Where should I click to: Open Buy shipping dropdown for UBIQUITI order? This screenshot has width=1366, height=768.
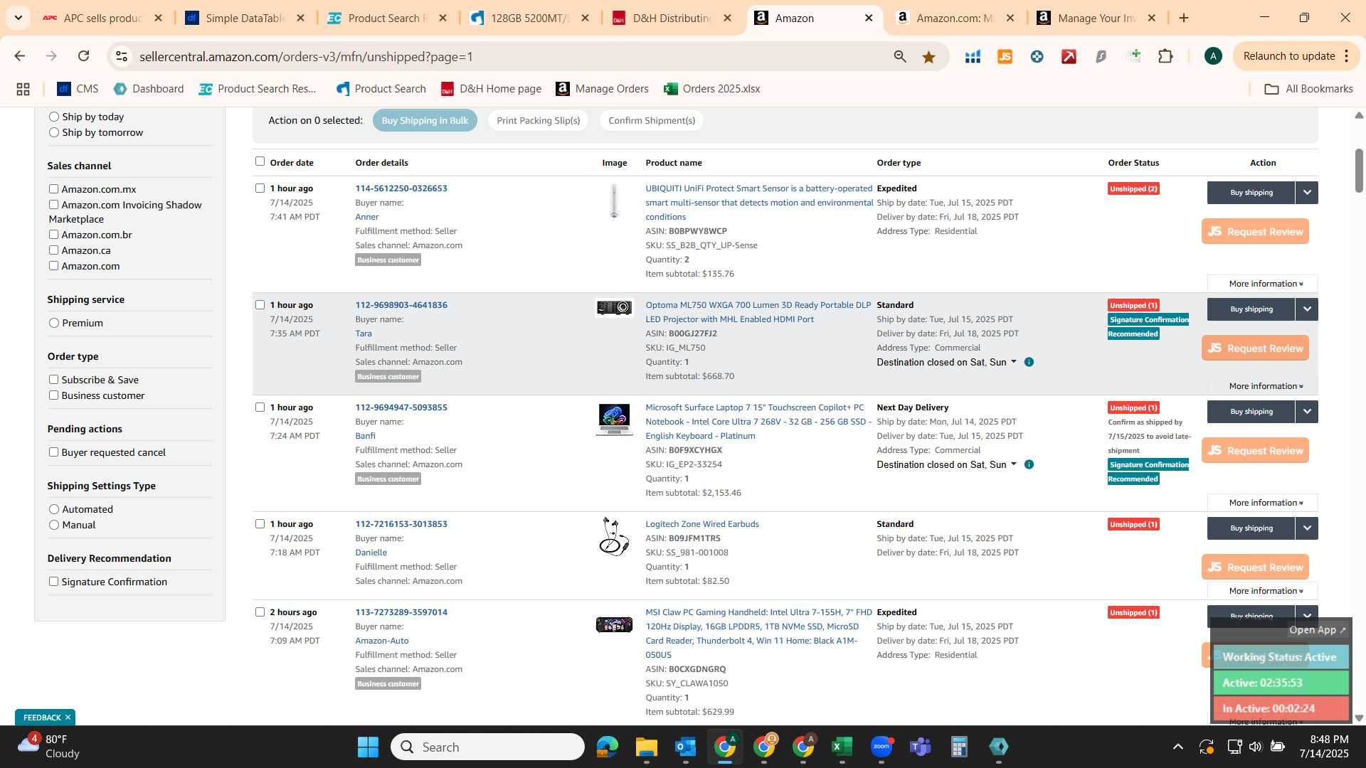click(x=1306, y=193)
